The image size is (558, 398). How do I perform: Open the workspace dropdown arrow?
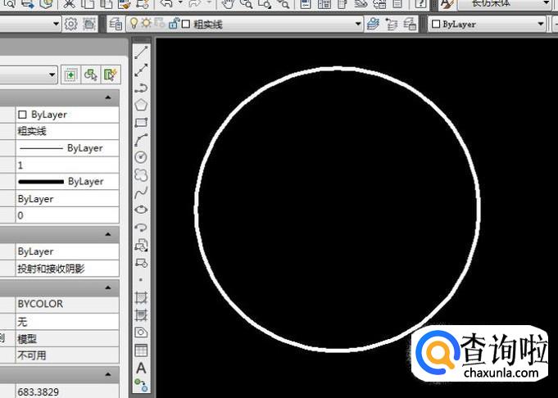(56, 25)
